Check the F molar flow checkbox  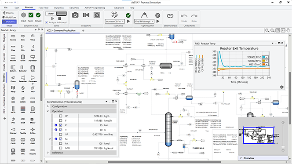click(61, 120)
